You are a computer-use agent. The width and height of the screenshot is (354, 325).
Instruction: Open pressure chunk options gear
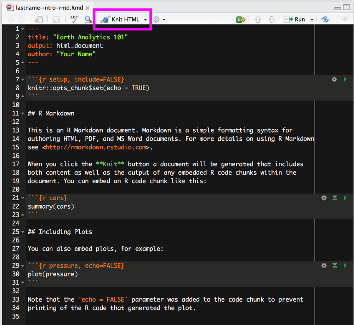[324, 265]
